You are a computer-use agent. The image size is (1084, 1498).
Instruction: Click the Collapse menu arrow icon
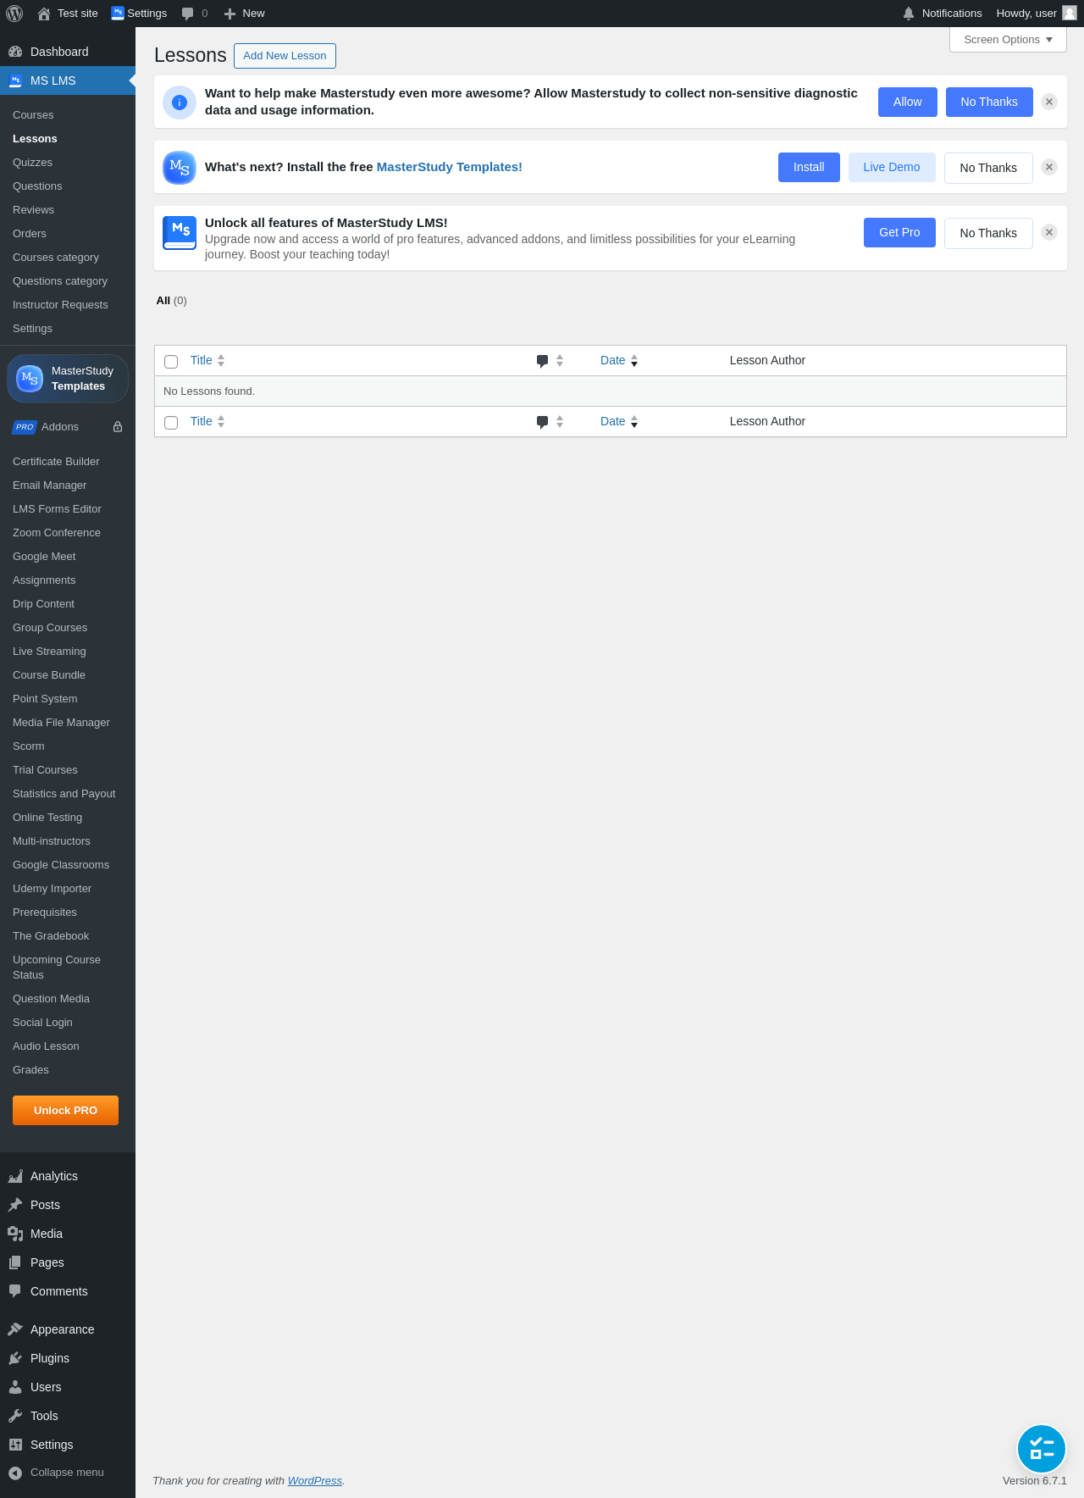click(15, 1473)
